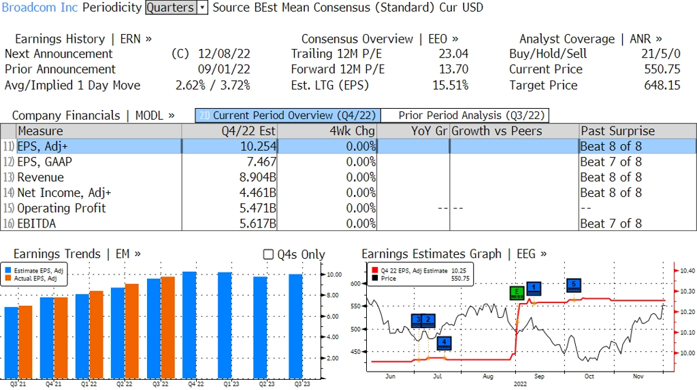Click the Q4/22 Est column header
The height and width of the screenshot is (390, 697).
point(229,131)
